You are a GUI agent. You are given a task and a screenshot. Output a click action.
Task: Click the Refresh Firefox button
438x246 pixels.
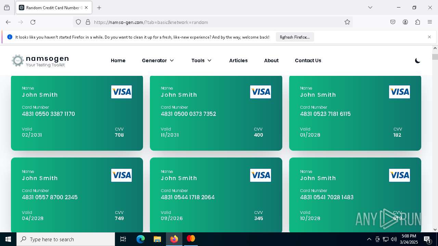point(295,37)
